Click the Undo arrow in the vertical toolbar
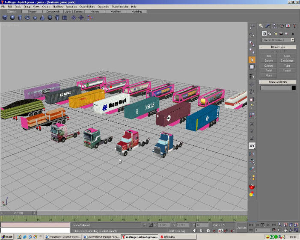This screenshot has height=240, width=300. click(x=252, y=27)
